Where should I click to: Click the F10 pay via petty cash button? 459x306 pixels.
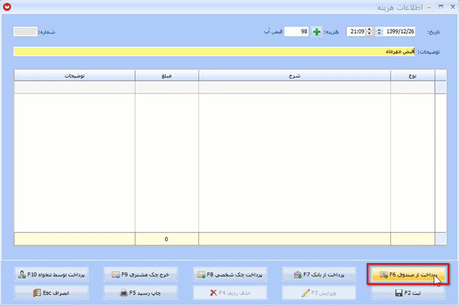(51, 274)
